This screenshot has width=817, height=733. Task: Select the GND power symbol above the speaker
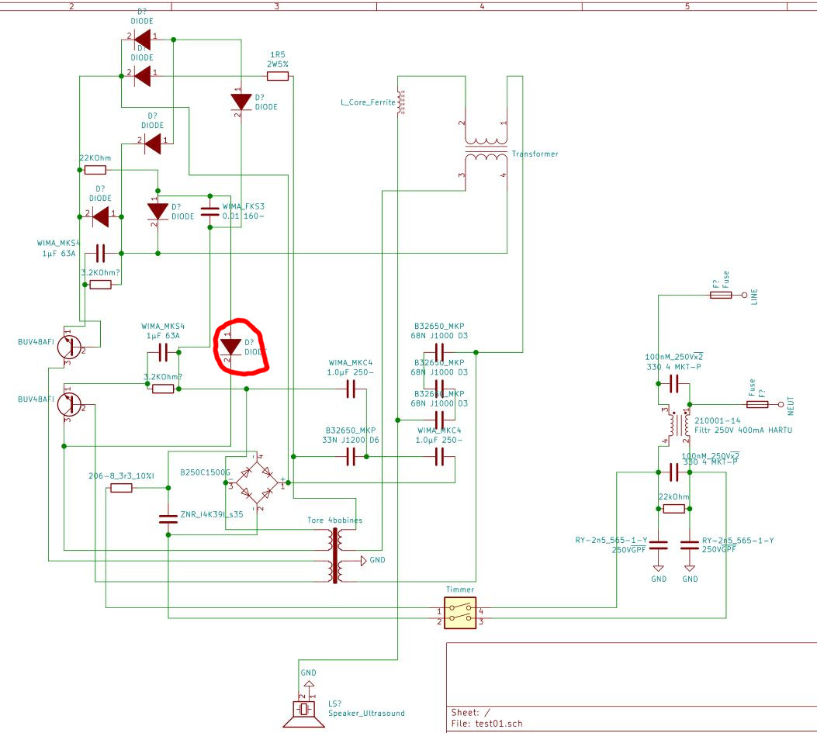coord(309,685)
